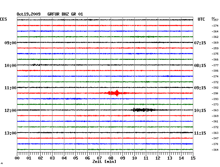The image size is (220, 167).
Task: Click the DC offset value -362
Action: (x=215, y=37)
